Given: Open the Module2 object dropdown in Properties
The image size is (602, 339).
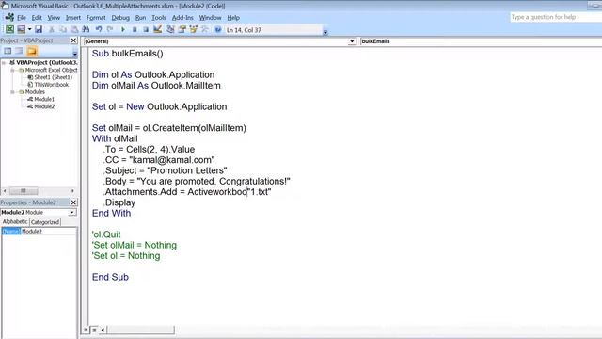Looking at the screenshot, I should tap(72, 213).
